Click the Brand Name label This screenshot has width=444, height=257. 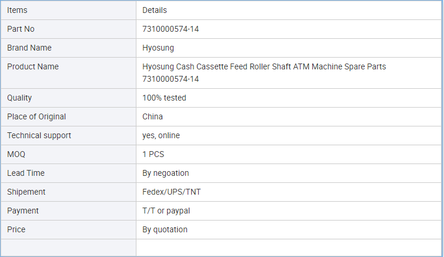pyautogui.click(x=29, y=48)
